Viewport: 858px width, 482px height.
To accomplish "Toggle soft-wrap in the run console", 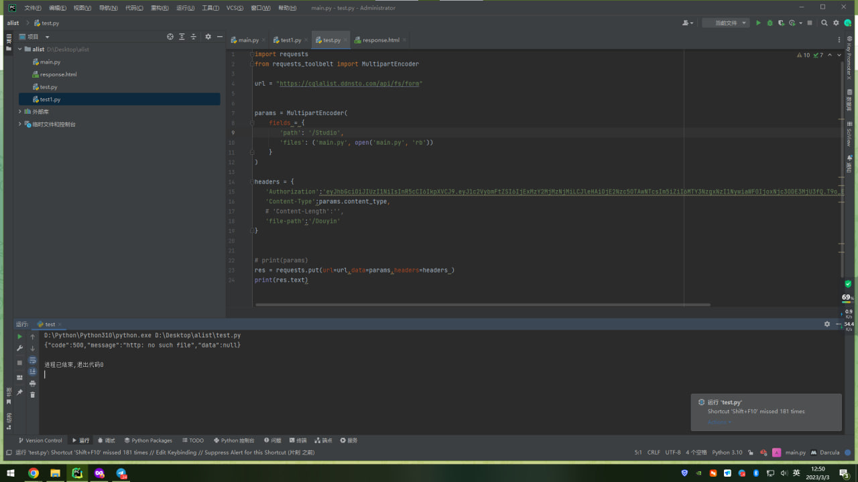I will (32, 360).
